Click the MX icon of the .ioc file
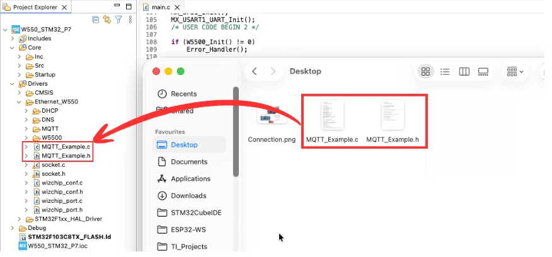The width and height of the screenshot is (552, 257). click(23, 246)
